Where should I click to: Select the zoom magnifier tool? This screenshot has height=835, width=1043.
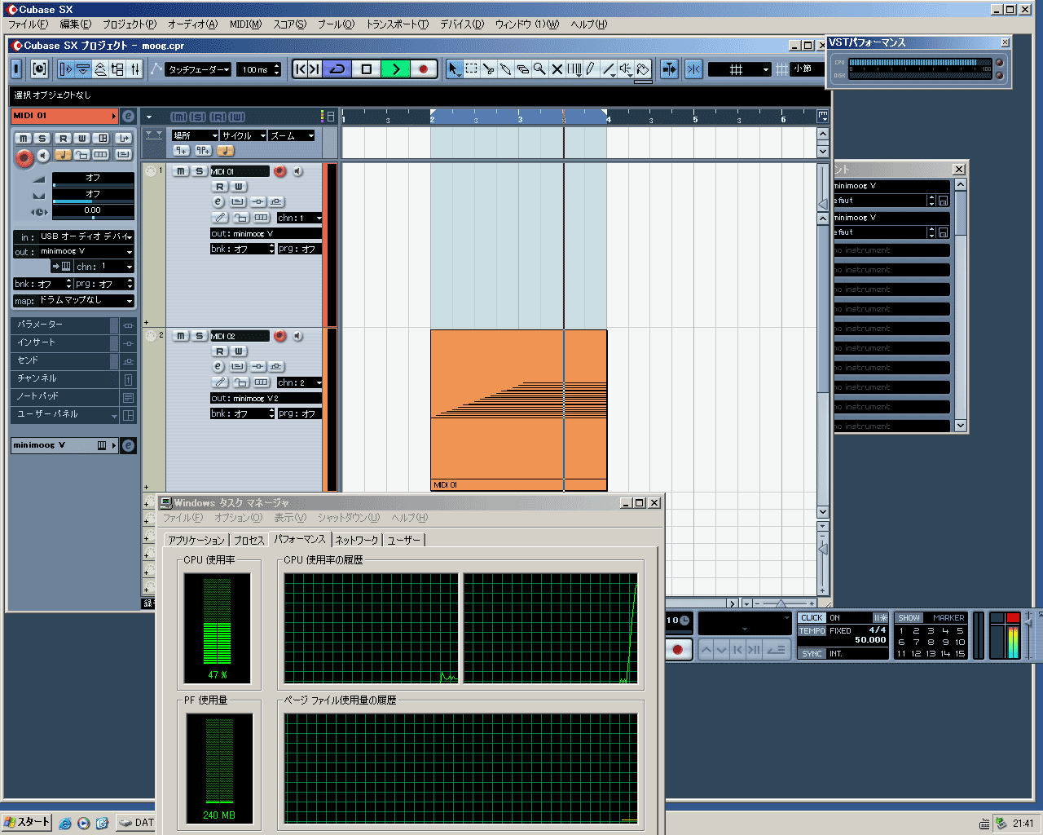click(x=539, y=69)
